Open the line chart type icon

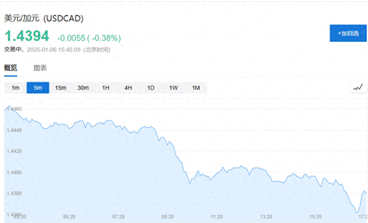358,88
